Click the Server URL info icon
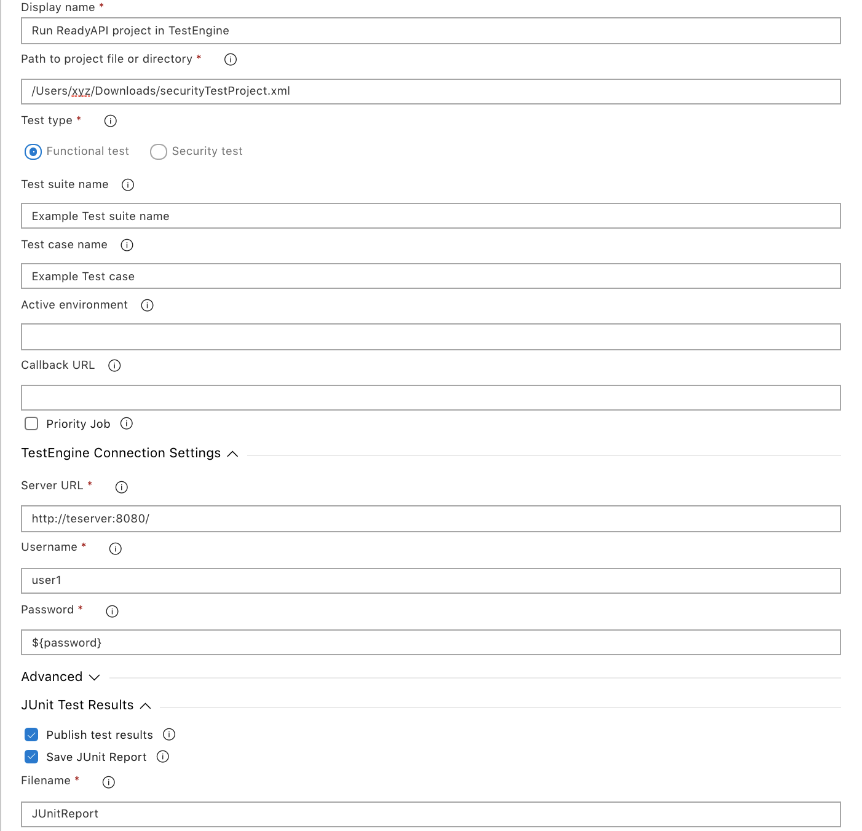The height and width of the screenshot is (831, 862). click(x=121, y=487)
